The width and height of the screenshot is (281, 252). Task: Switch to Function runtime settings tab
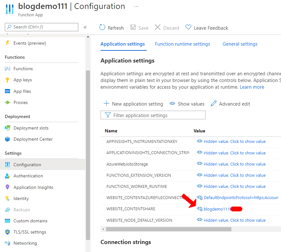[x=182, y=44]
